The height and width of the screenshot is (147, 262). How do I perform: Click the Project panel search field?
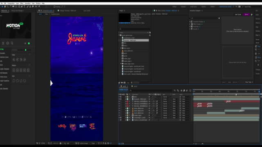135,29
